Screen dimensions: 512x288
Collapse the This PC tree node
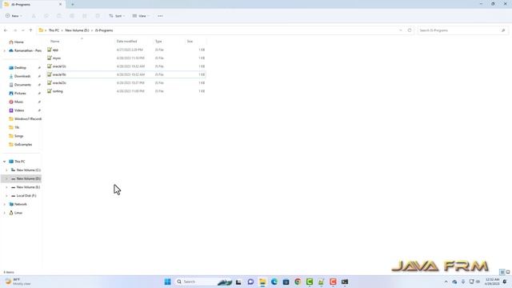[x=5, y=162]
